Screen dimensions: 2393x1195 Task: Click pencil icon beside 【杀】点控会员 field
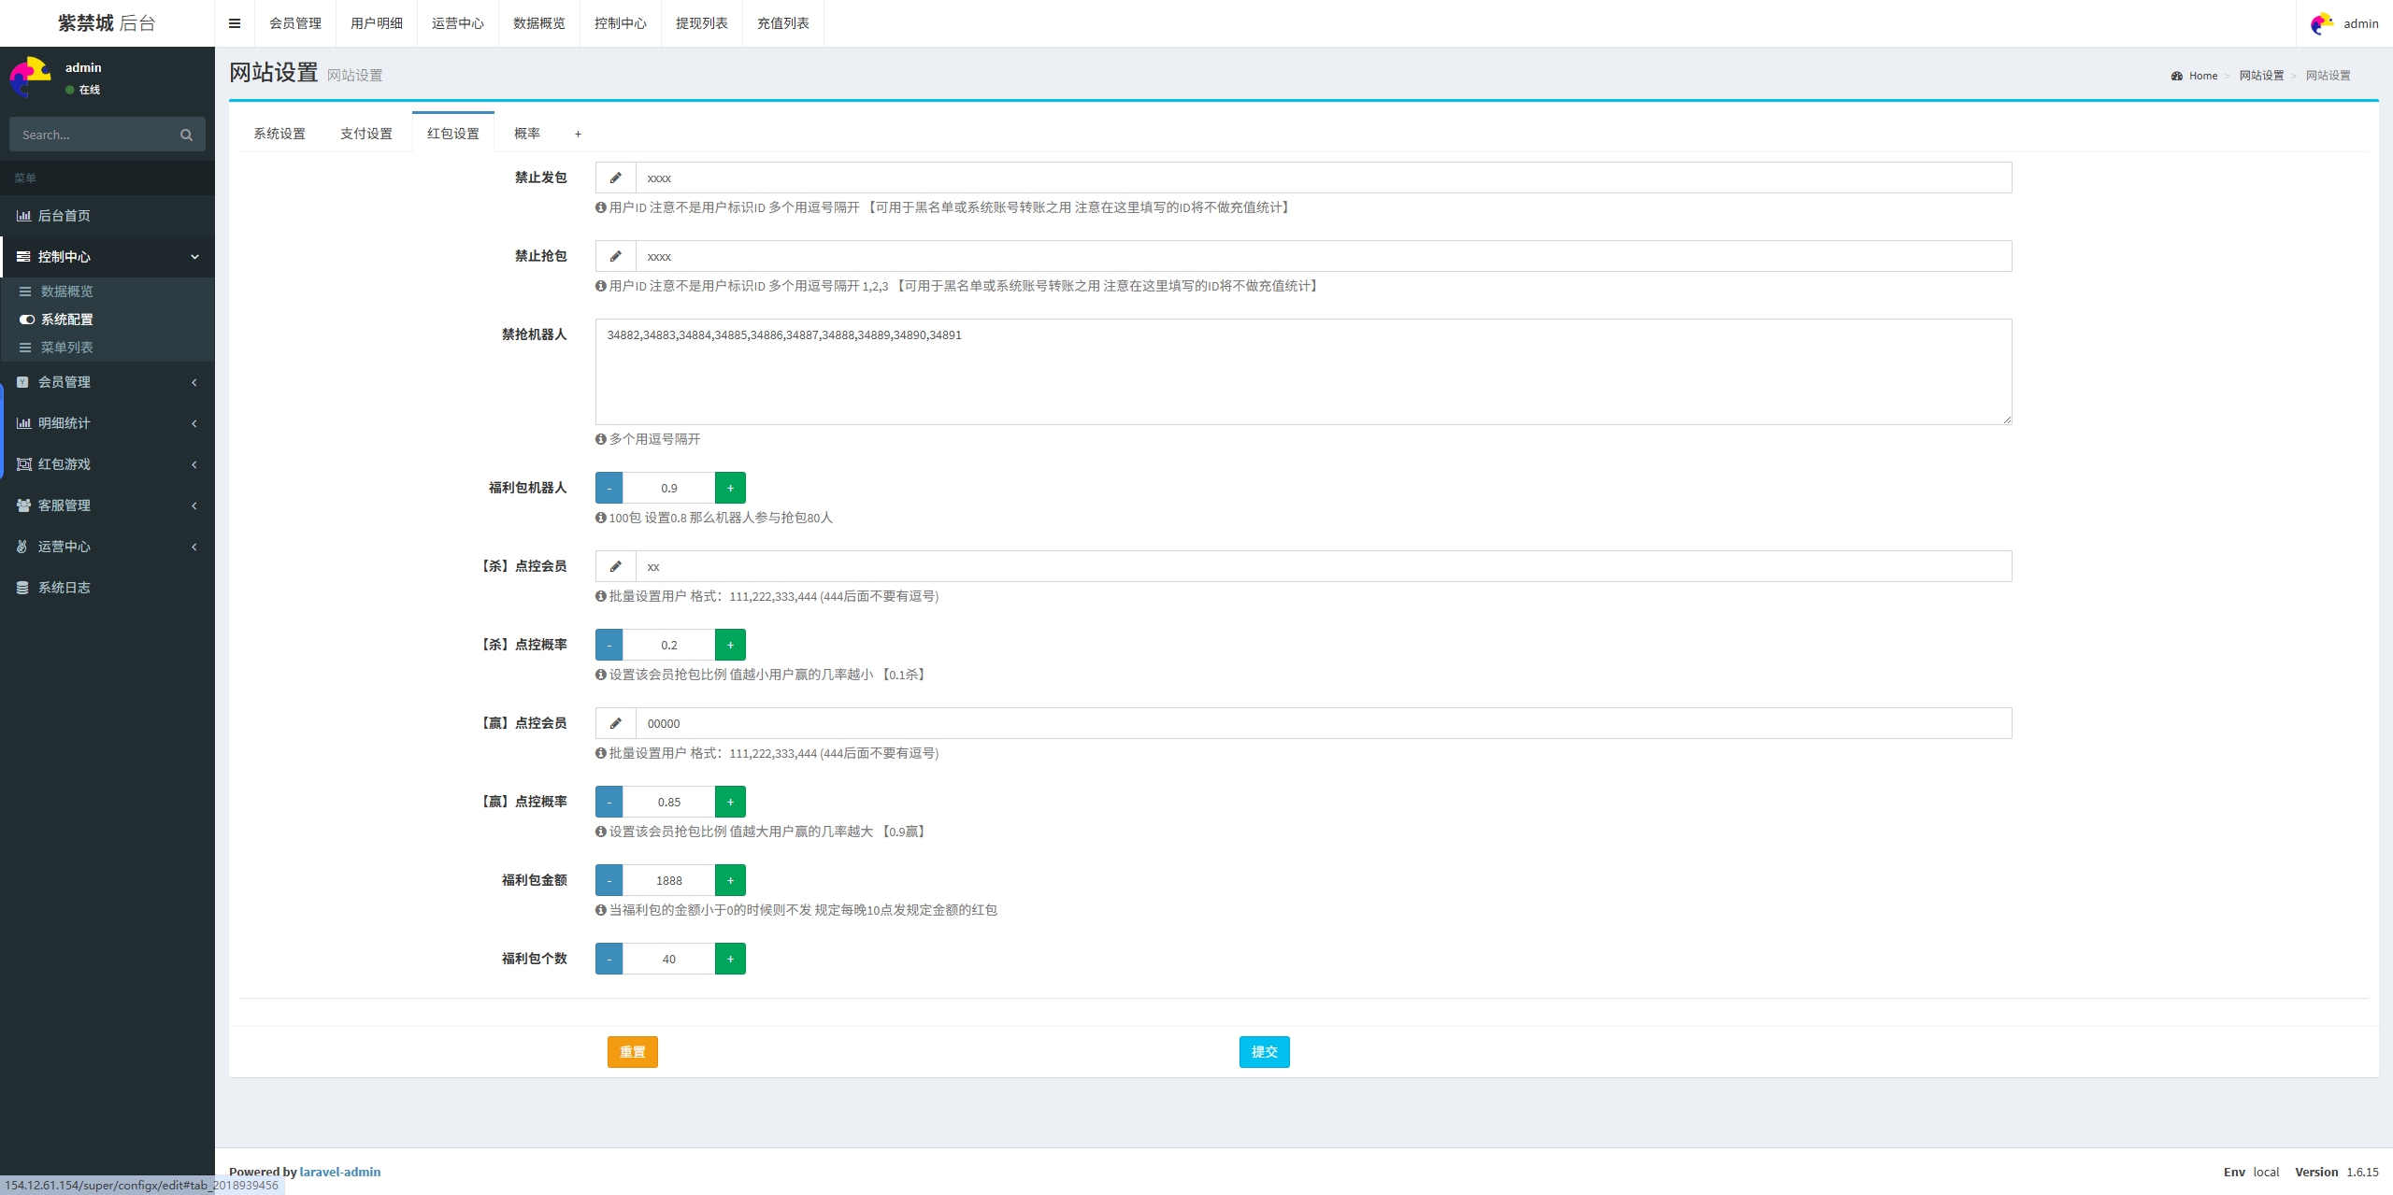[616, 566]
